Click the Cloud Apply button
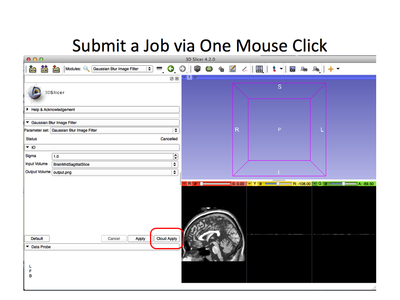The image size is (400, 300). coord(167,239)
